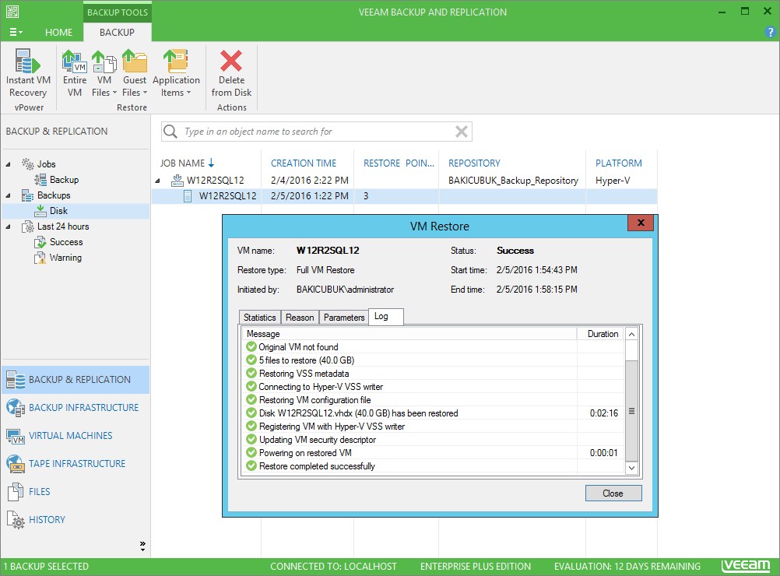Select 'Connecting to Hyper-V VSS writer' entry
This screenshot has width=780, height=576.
[x=433, y=387]
